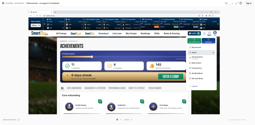Open My Comps in the navigation bar

131,33
